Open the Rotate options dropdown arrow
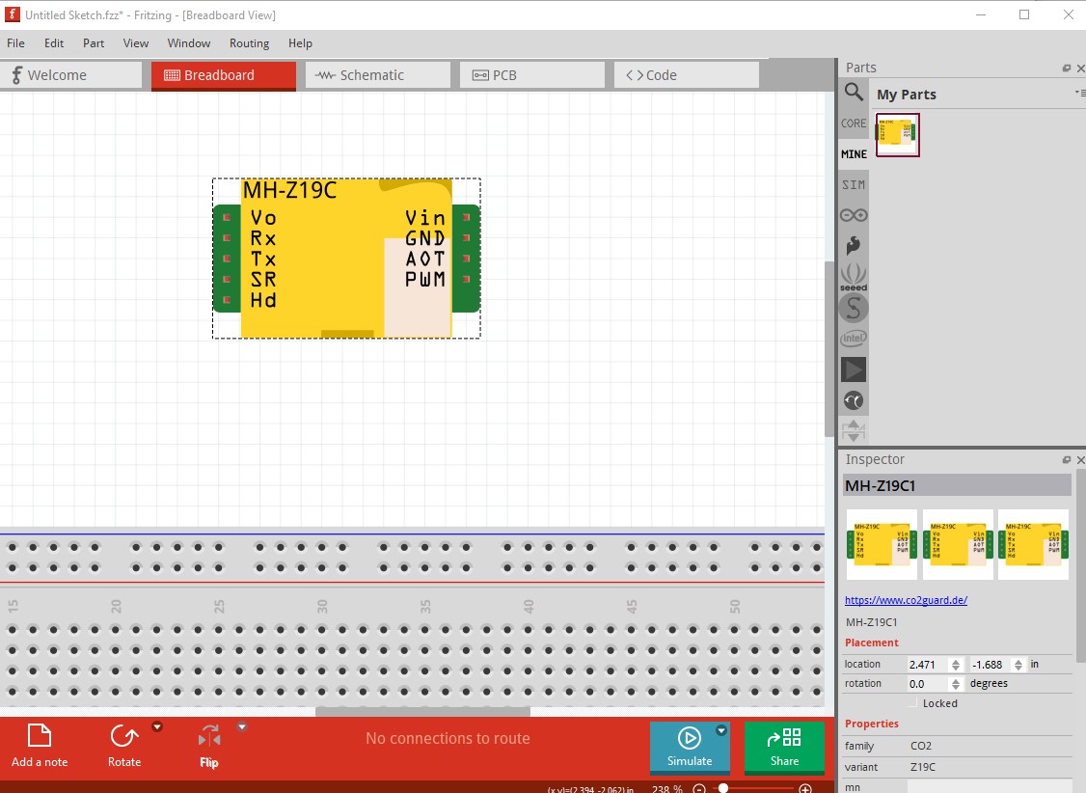 157,726
